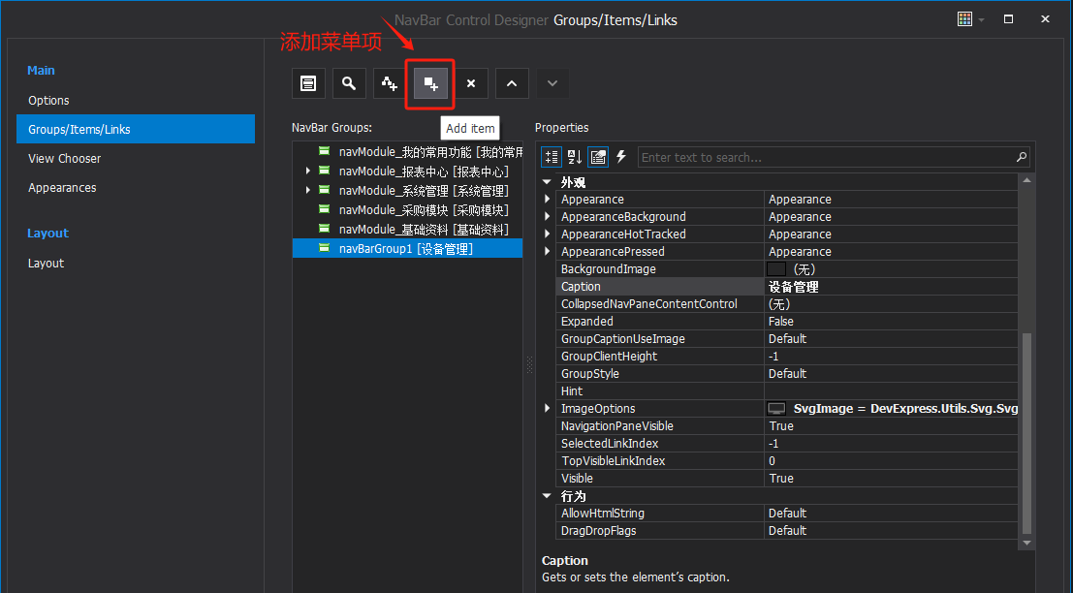Click green icon of navModule_系统管理

tap(325, 190)
